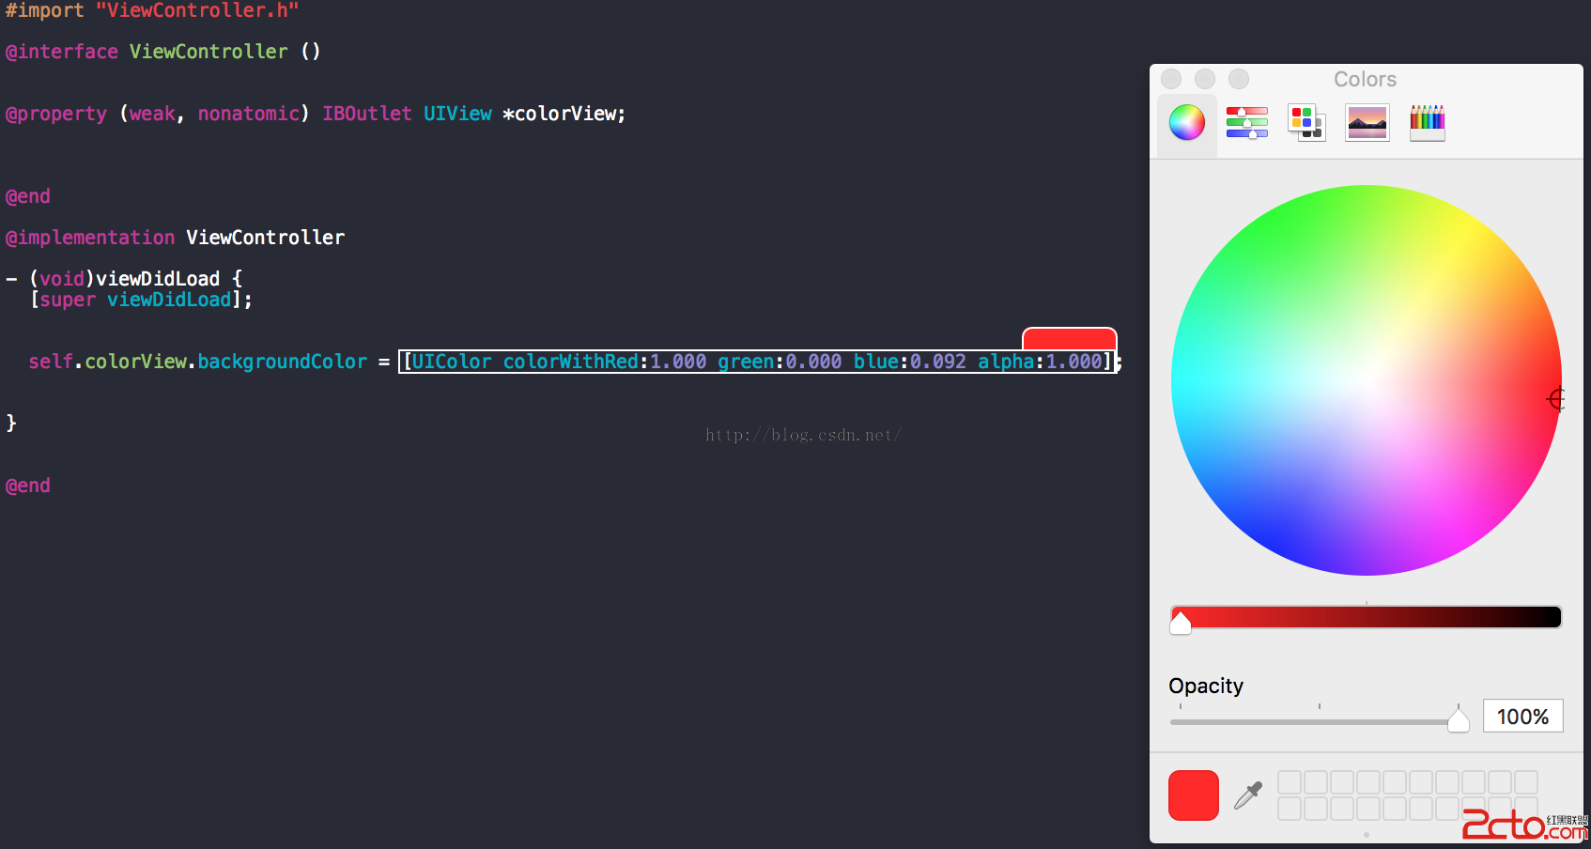The image size is (1591, 849).
Task: Close the Colors panel window
Action: point(1171,79)
